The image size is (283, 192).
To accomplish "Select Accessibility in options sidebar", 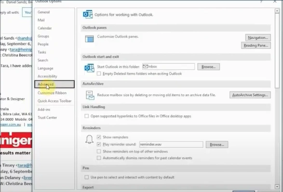I will 54,76.
